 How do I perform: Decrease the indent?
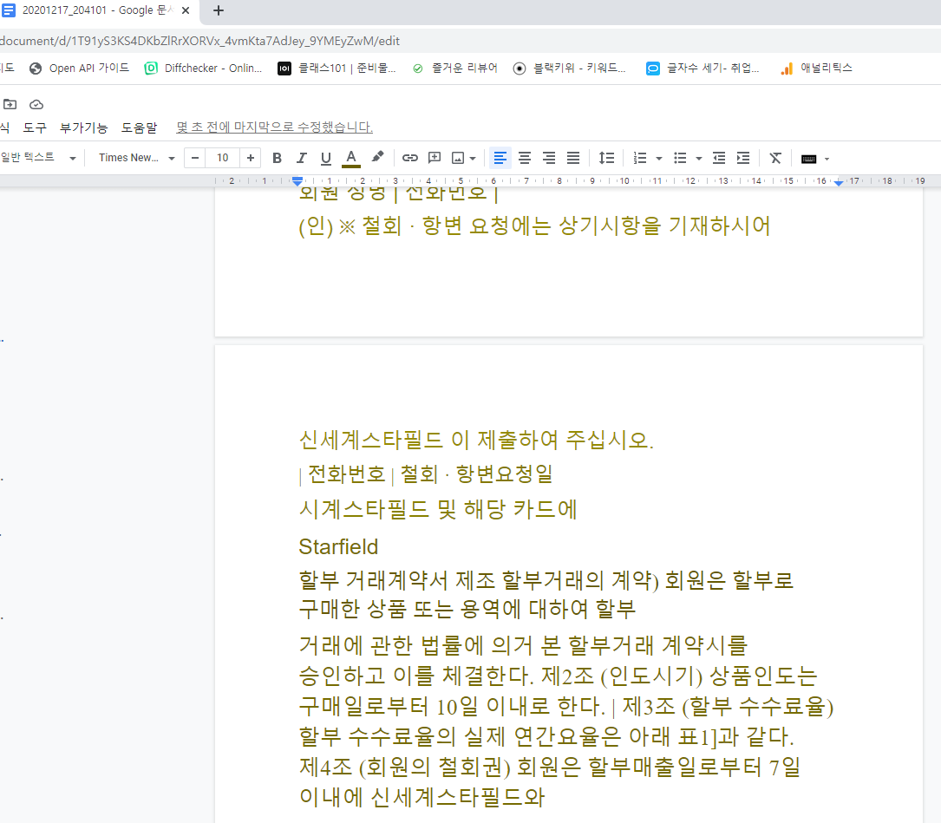click(x=719, y=158)
